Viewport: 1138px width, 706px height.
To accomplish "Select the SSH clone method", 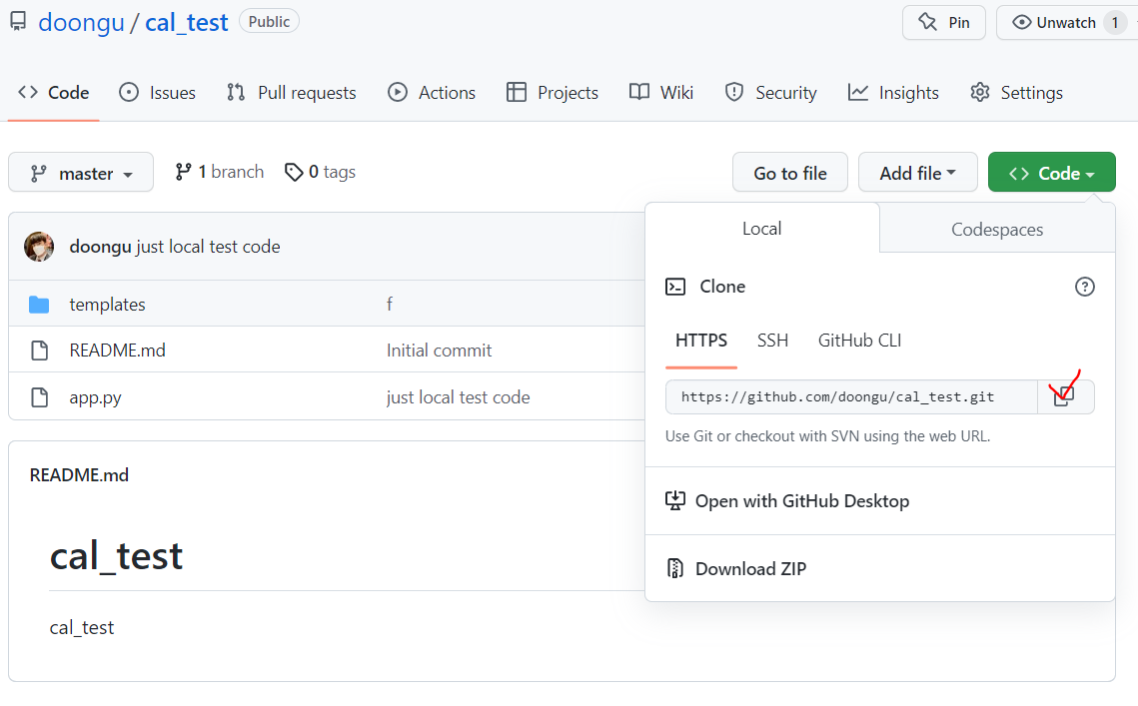I will (x=772, y=342).
